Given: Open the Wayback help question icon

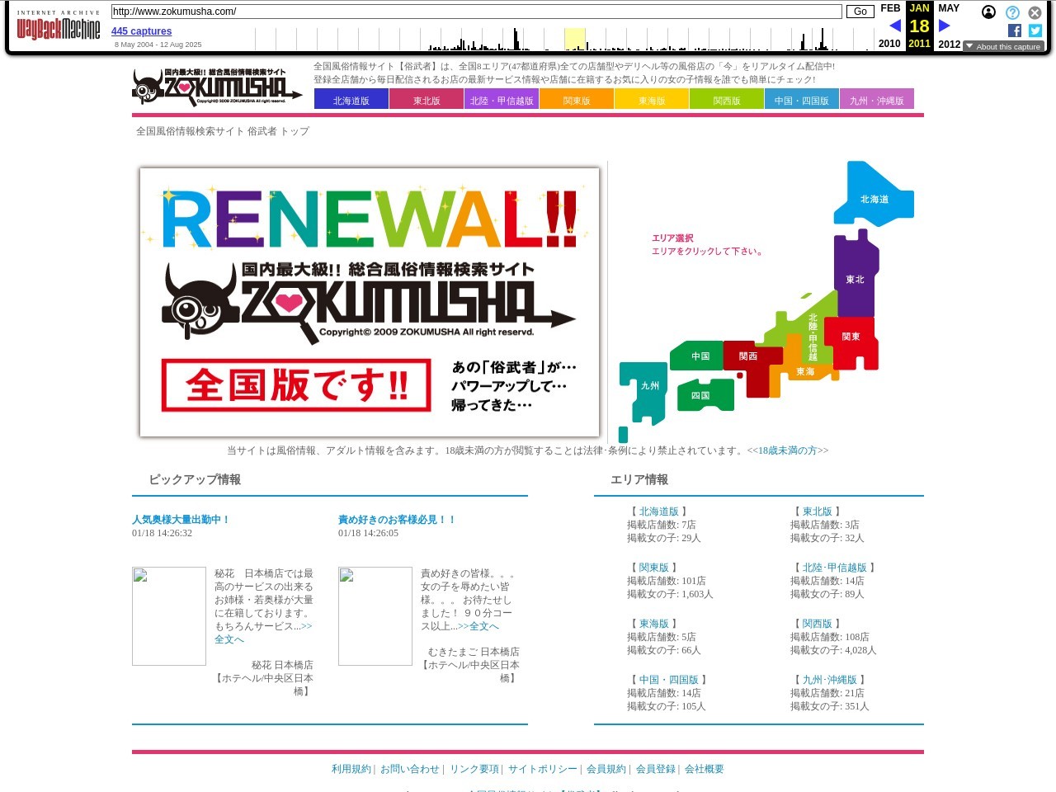Looking at the screenshot, I should [x=1012, y=12].
